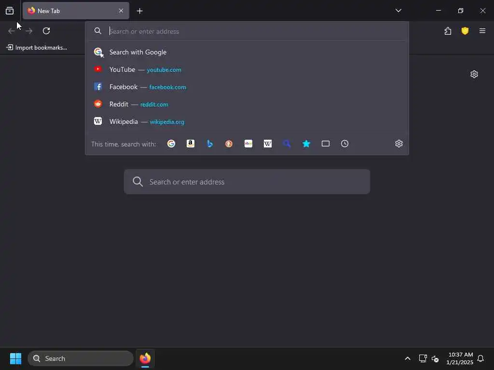Go back with the back arrow
Screen dimensions: 494x370
click(x=12, y=31)
